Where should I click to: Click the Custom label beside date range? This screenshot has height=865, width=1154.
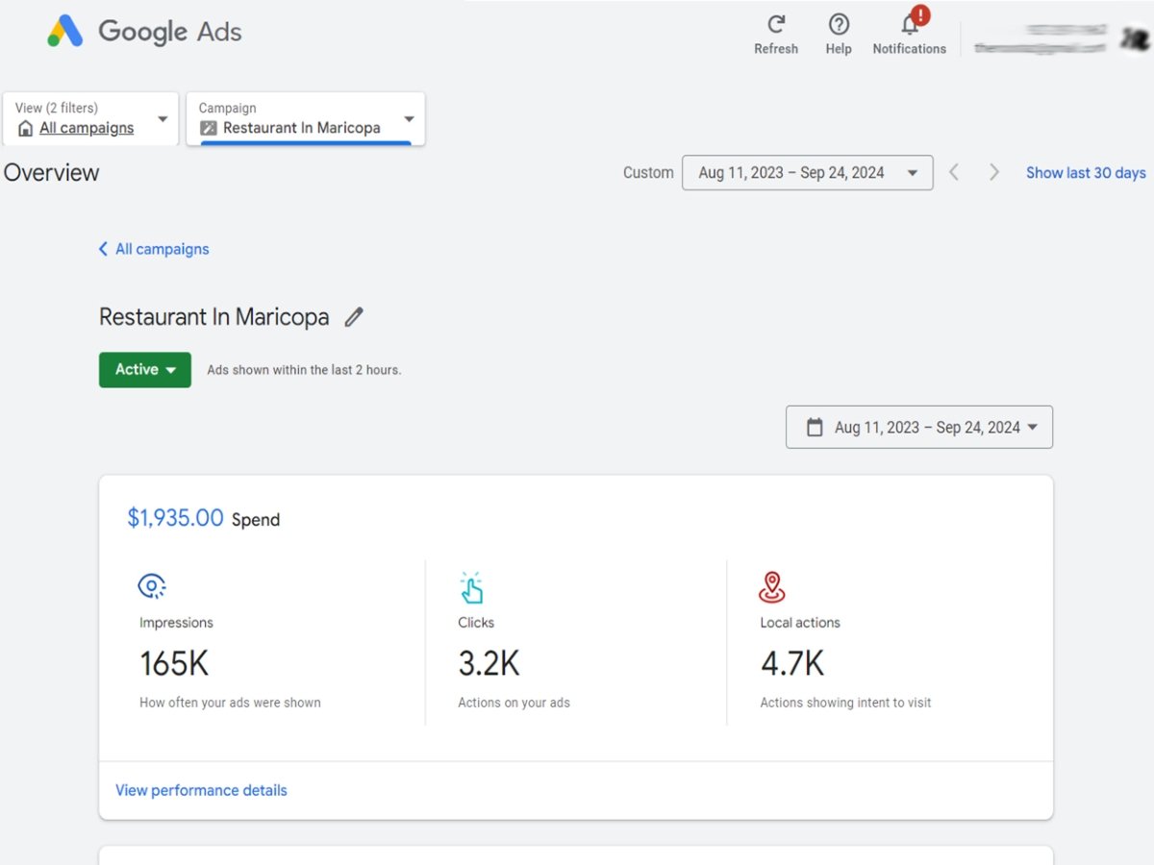pos(648,173)
